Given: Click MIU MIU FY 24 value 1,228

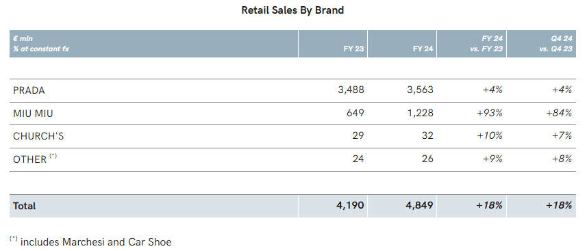Looking at the screenshot, I should (x=420, y=113).
